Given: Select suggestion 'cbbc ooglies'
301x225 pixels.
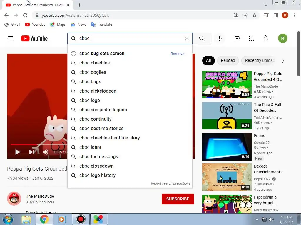Looking at the screenshot, I should [x=130, y=72].
